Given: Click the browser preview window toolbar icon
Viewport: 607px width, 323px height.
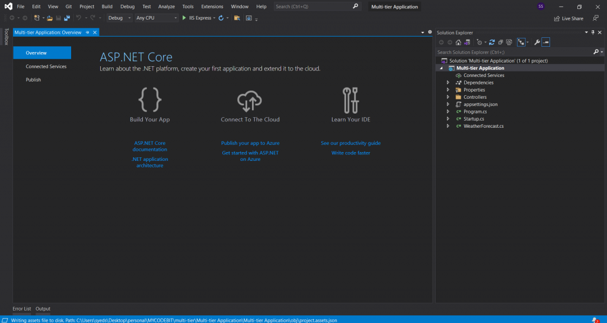Looking at the screenshot, I should [249, 18].
